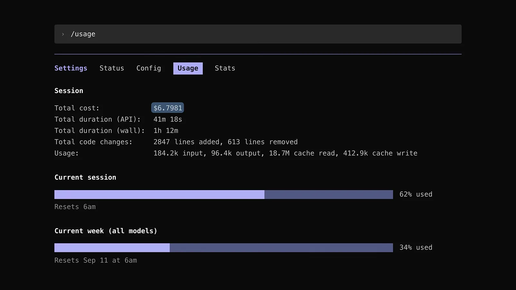Click the prompt chevron before /usage
This screenshot has width=516, height=290.
pos(63,34)
